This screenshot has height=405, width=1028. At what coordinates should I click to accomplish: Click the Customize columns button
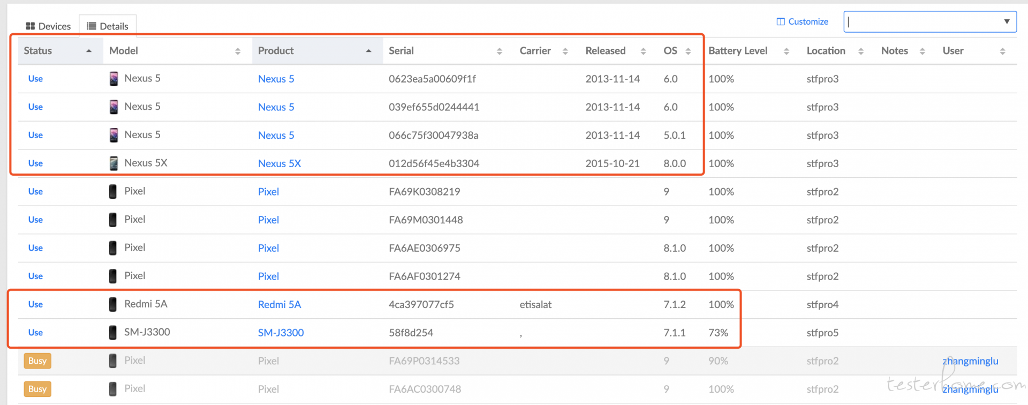click(802, 21)
